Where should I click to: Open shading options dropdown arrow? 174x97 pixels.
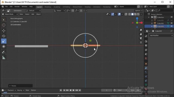tap(141, 14)
